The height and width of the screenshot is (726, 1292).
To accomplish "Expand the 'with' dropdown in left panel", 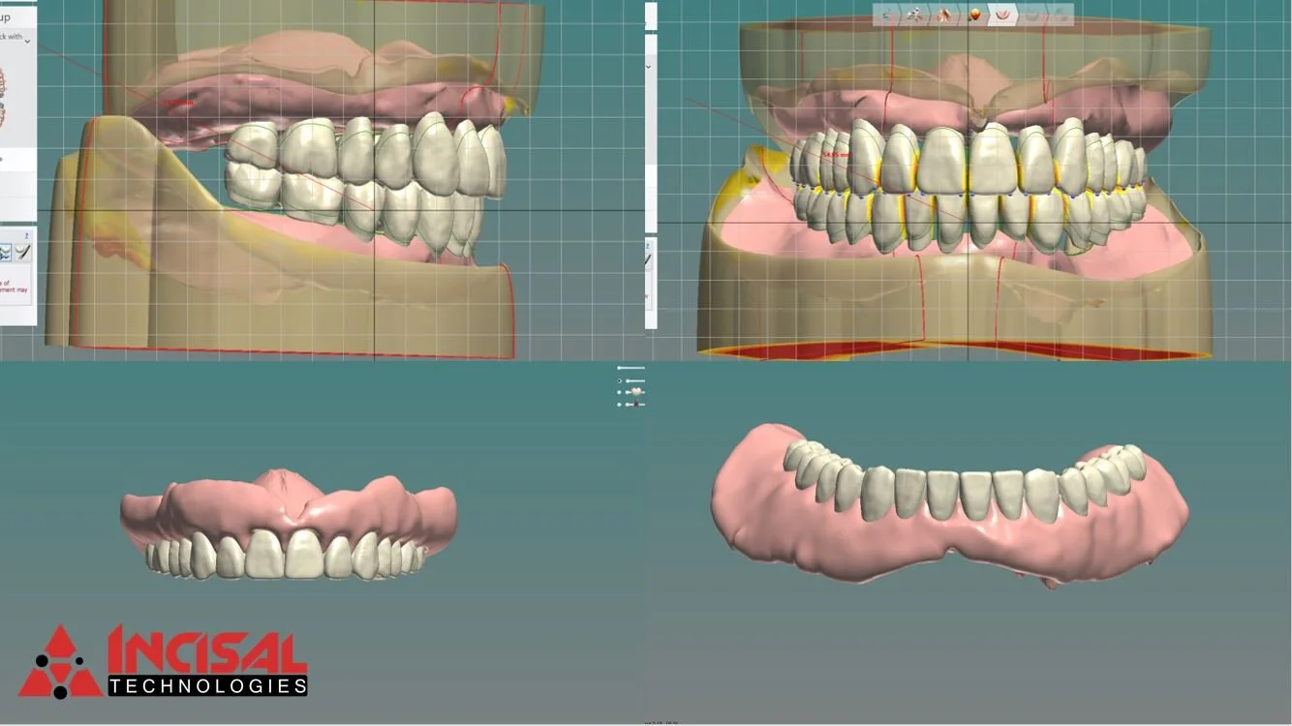I will [27, 41].
